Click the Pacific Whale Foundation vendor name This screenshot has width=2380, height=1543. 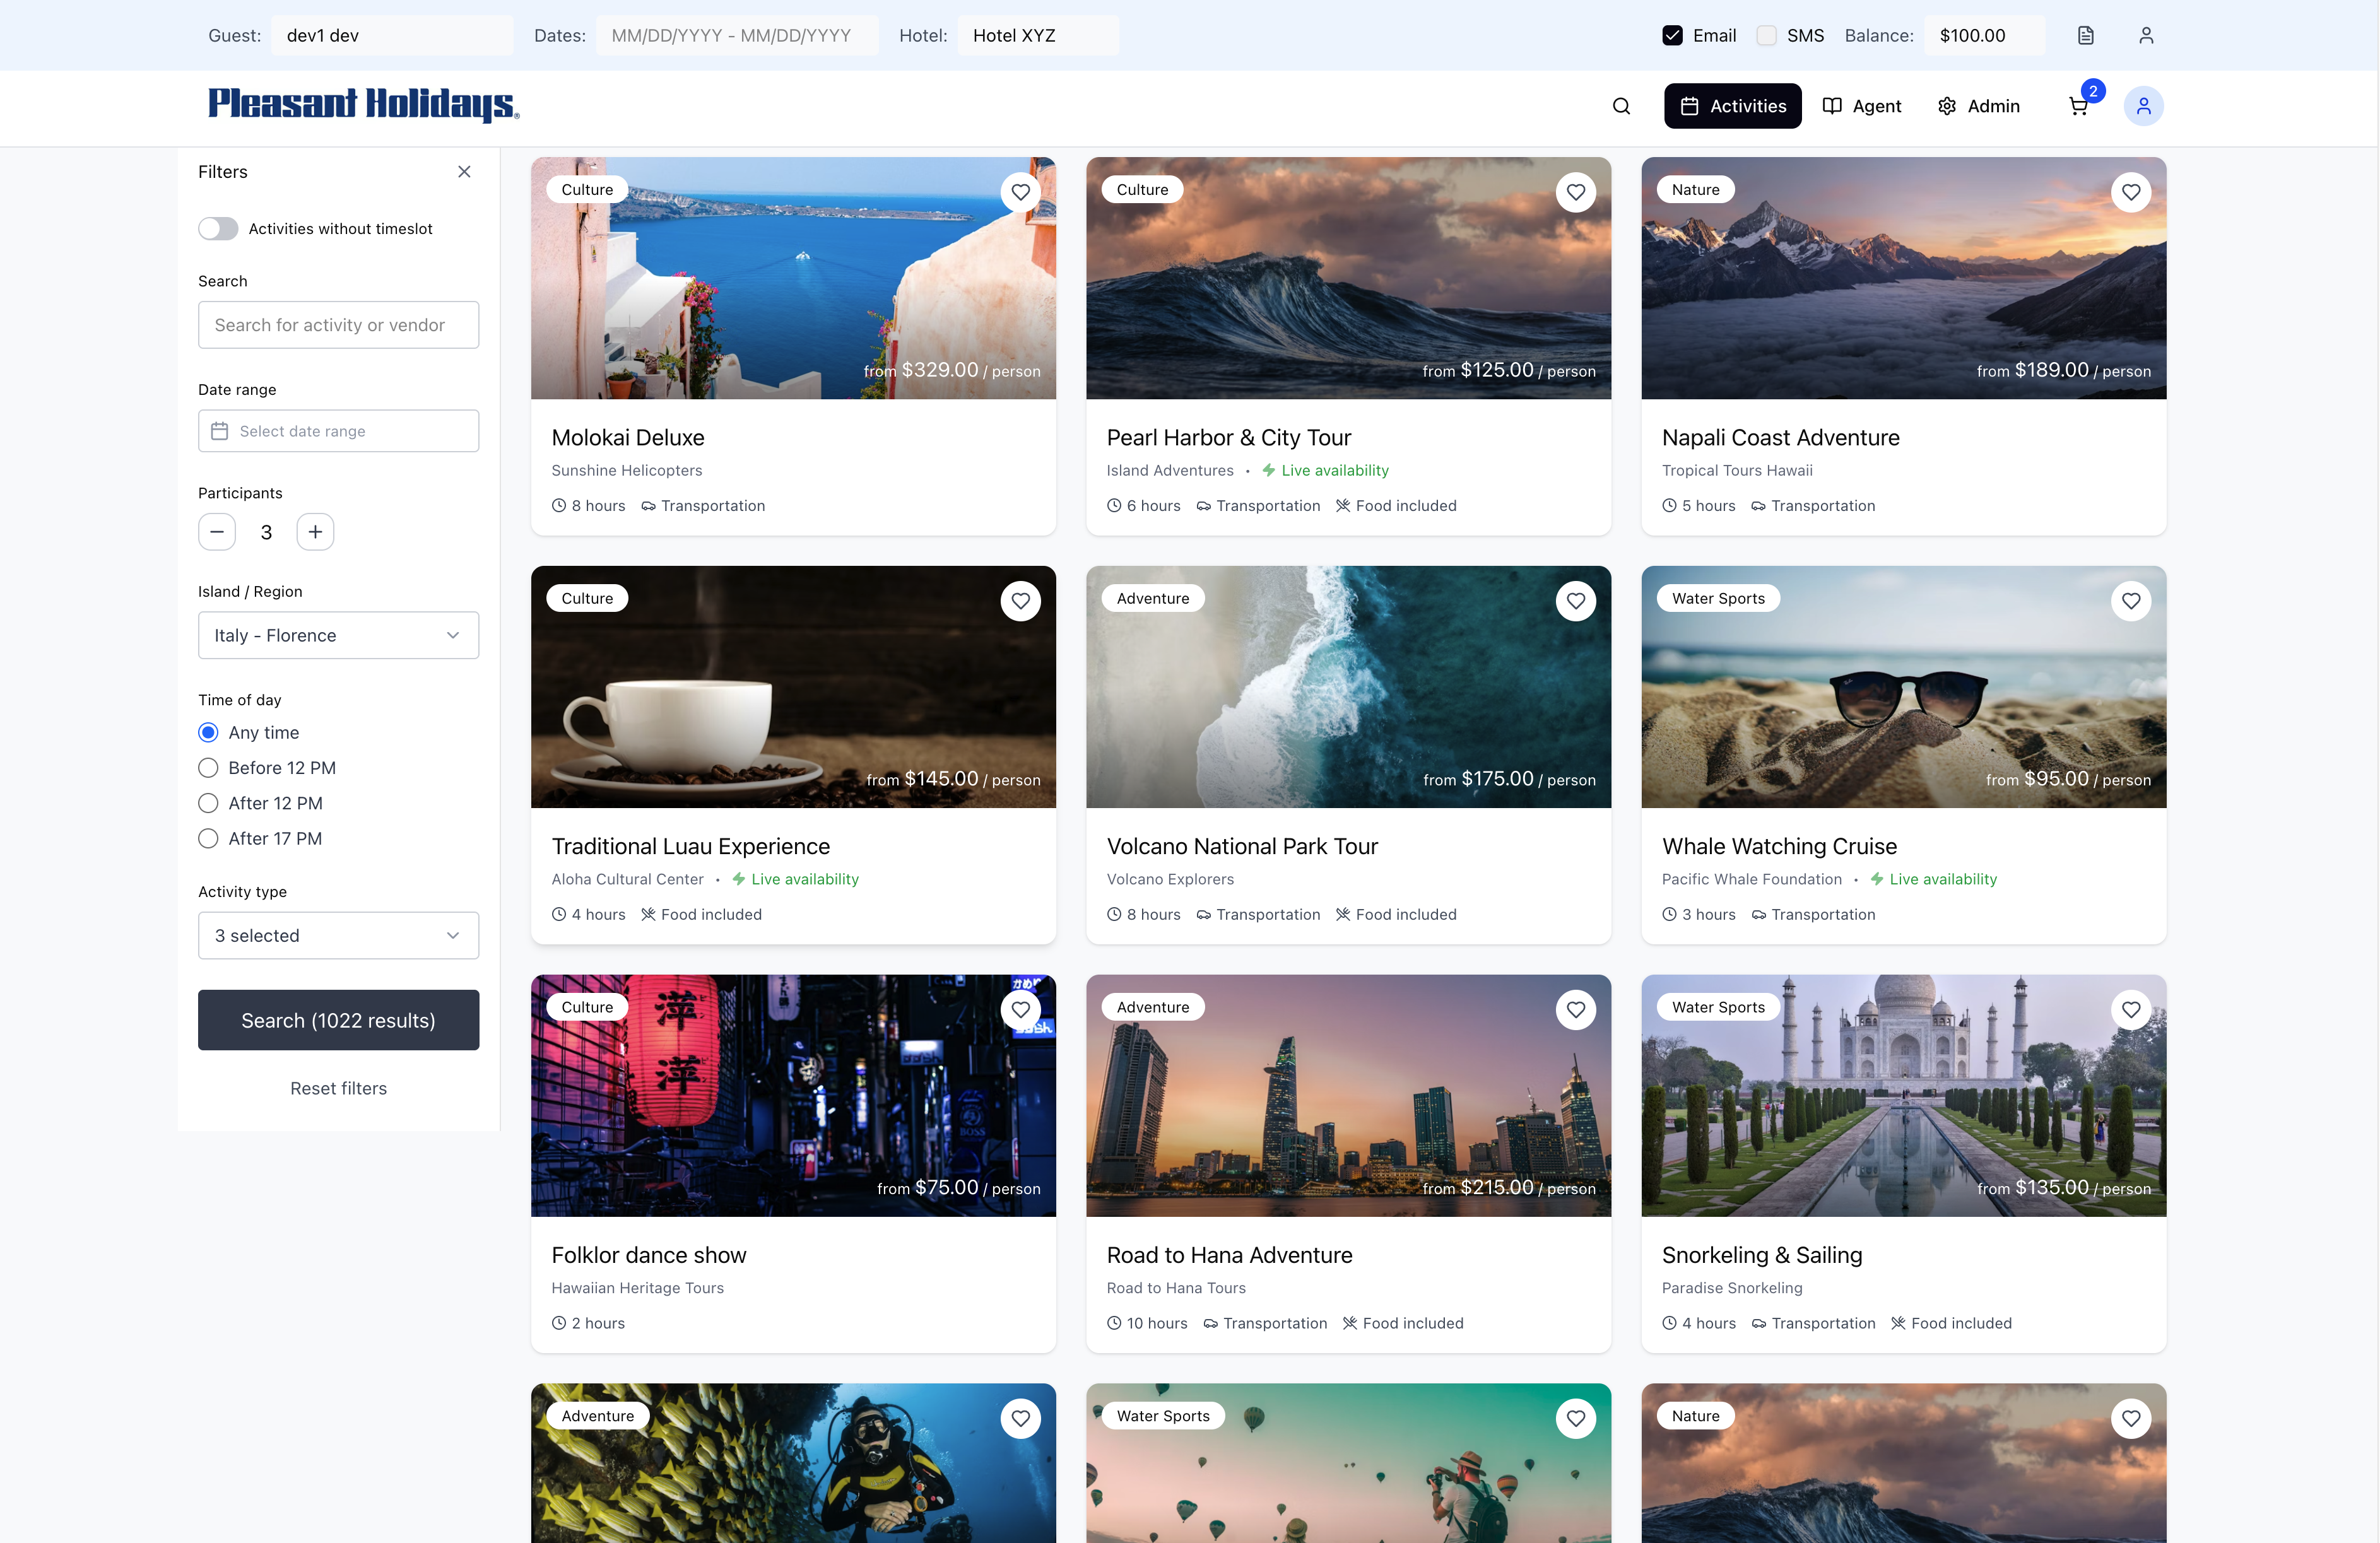pos(1752,879)
